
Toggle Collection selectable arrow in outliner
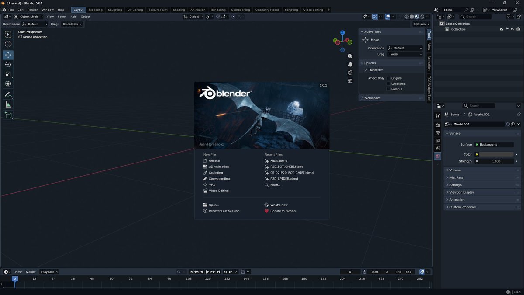pos(507,29)
